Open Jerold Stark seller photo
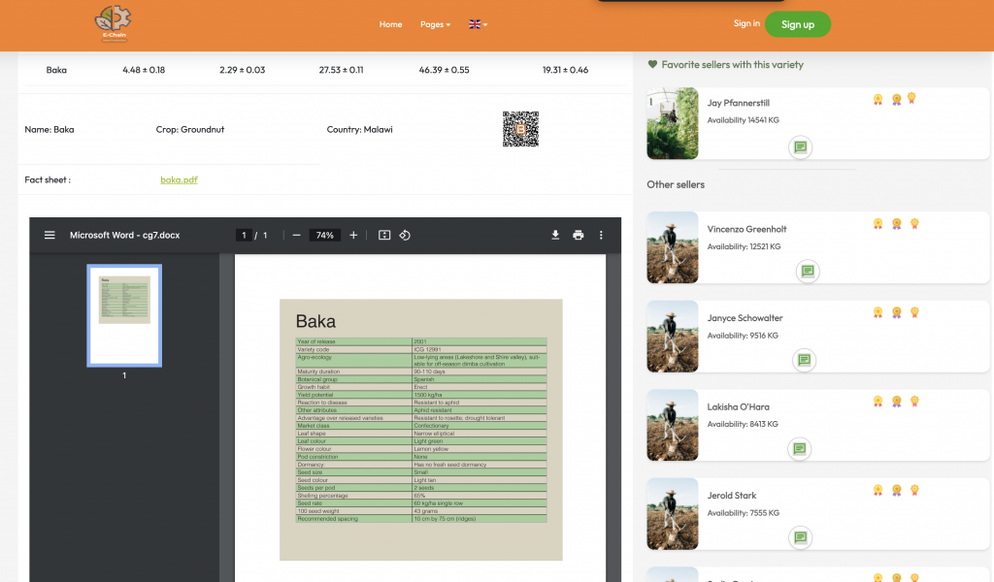The height and width of the screenshot is (582, 994). click(673, 513)
